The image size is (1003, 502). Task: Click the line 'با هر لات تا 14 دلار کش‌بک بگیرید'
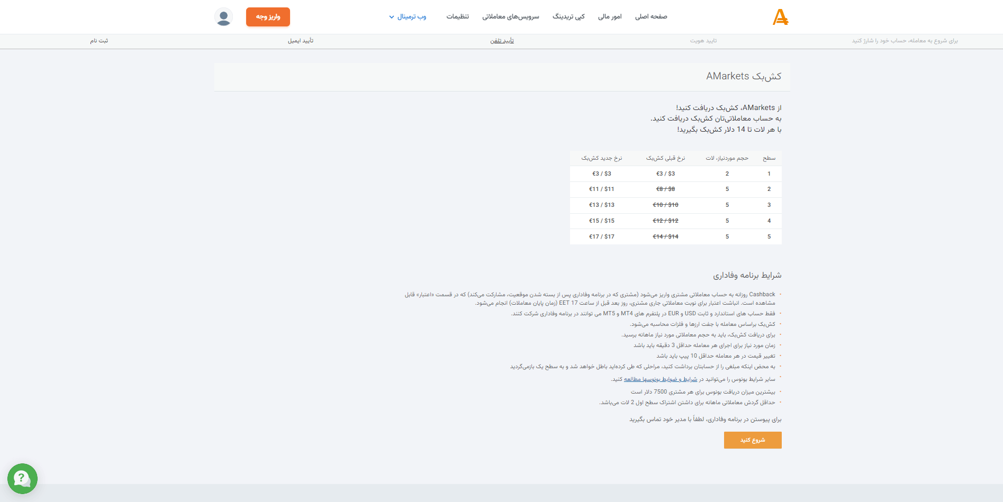tap(729, 130)
